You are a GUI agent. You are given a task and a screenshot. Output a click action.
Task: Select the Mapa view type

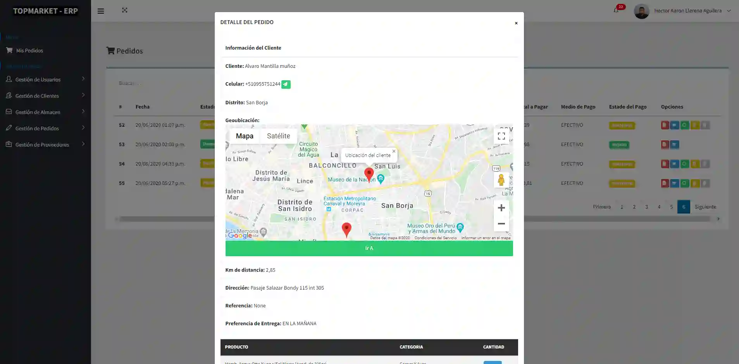(x=245, y=136)
